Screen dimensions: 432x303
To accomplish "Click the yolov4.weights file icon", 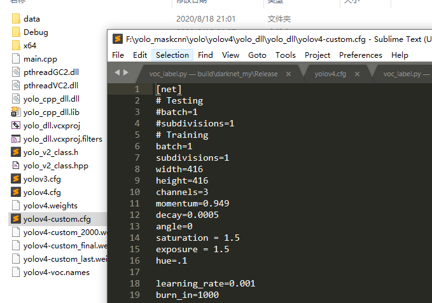I will pyautogui.click(x=16, y=205).
